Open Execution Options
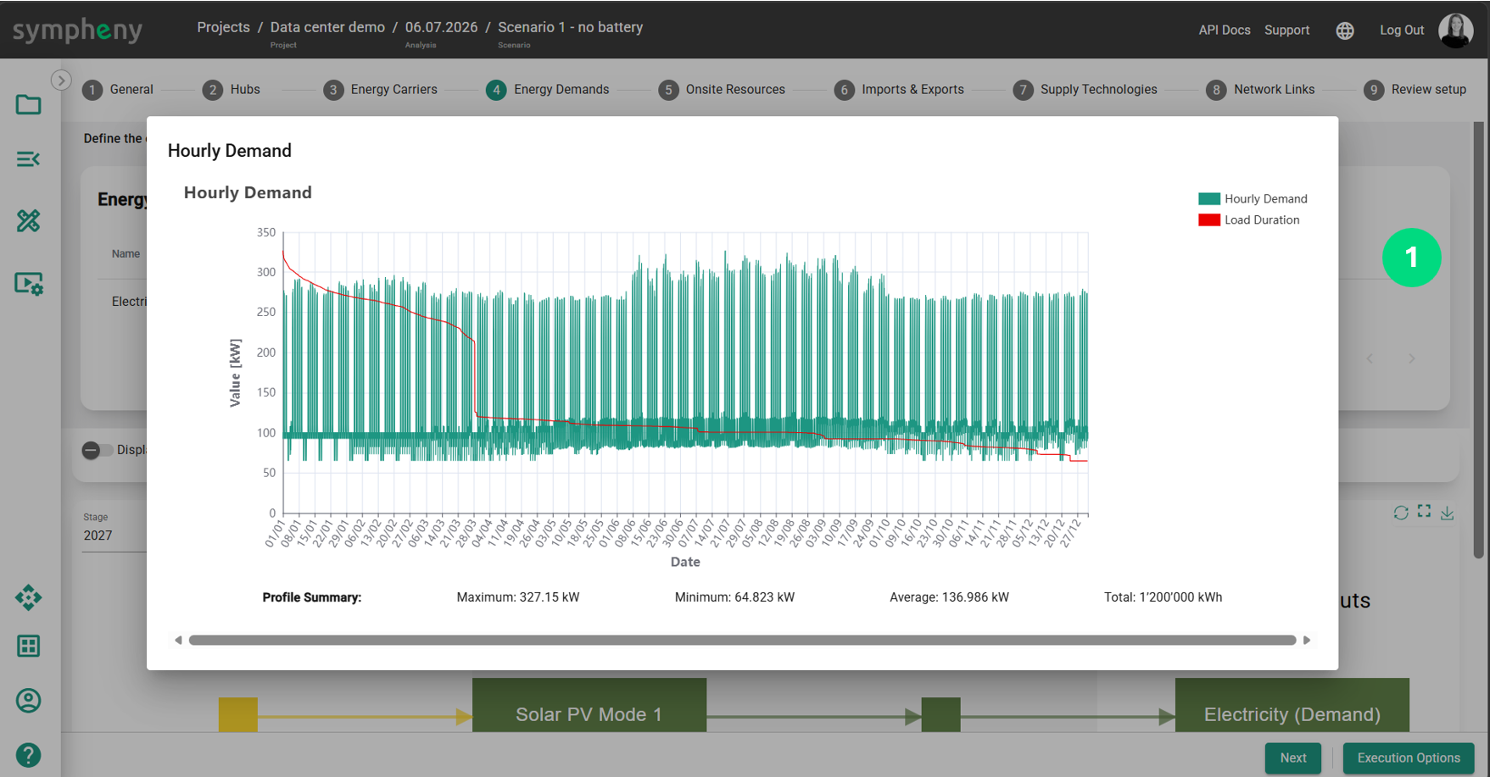 click(x=1408, y=758)
